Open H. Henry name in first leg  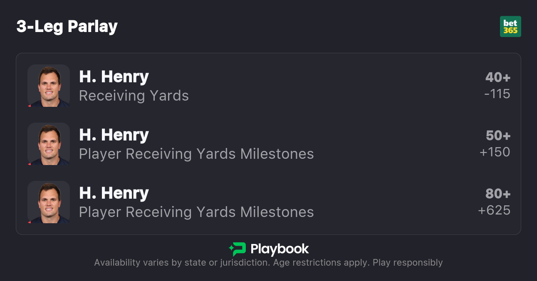[114, 77]
